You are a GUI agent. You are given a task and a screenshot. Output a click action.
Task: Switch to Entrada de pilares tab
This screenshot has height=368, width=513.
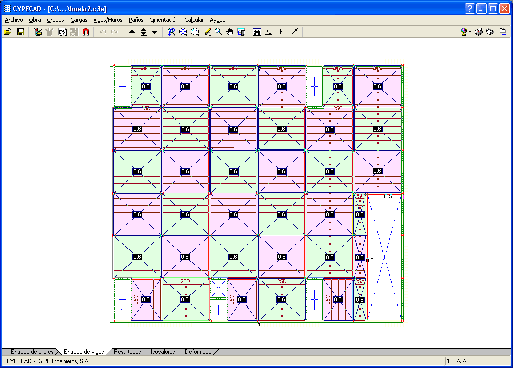pos(32,352)
